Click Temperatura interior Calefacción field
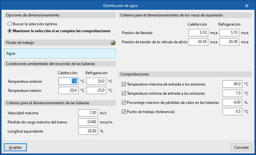This screenshot has height=155, width=256. [68, 91]
